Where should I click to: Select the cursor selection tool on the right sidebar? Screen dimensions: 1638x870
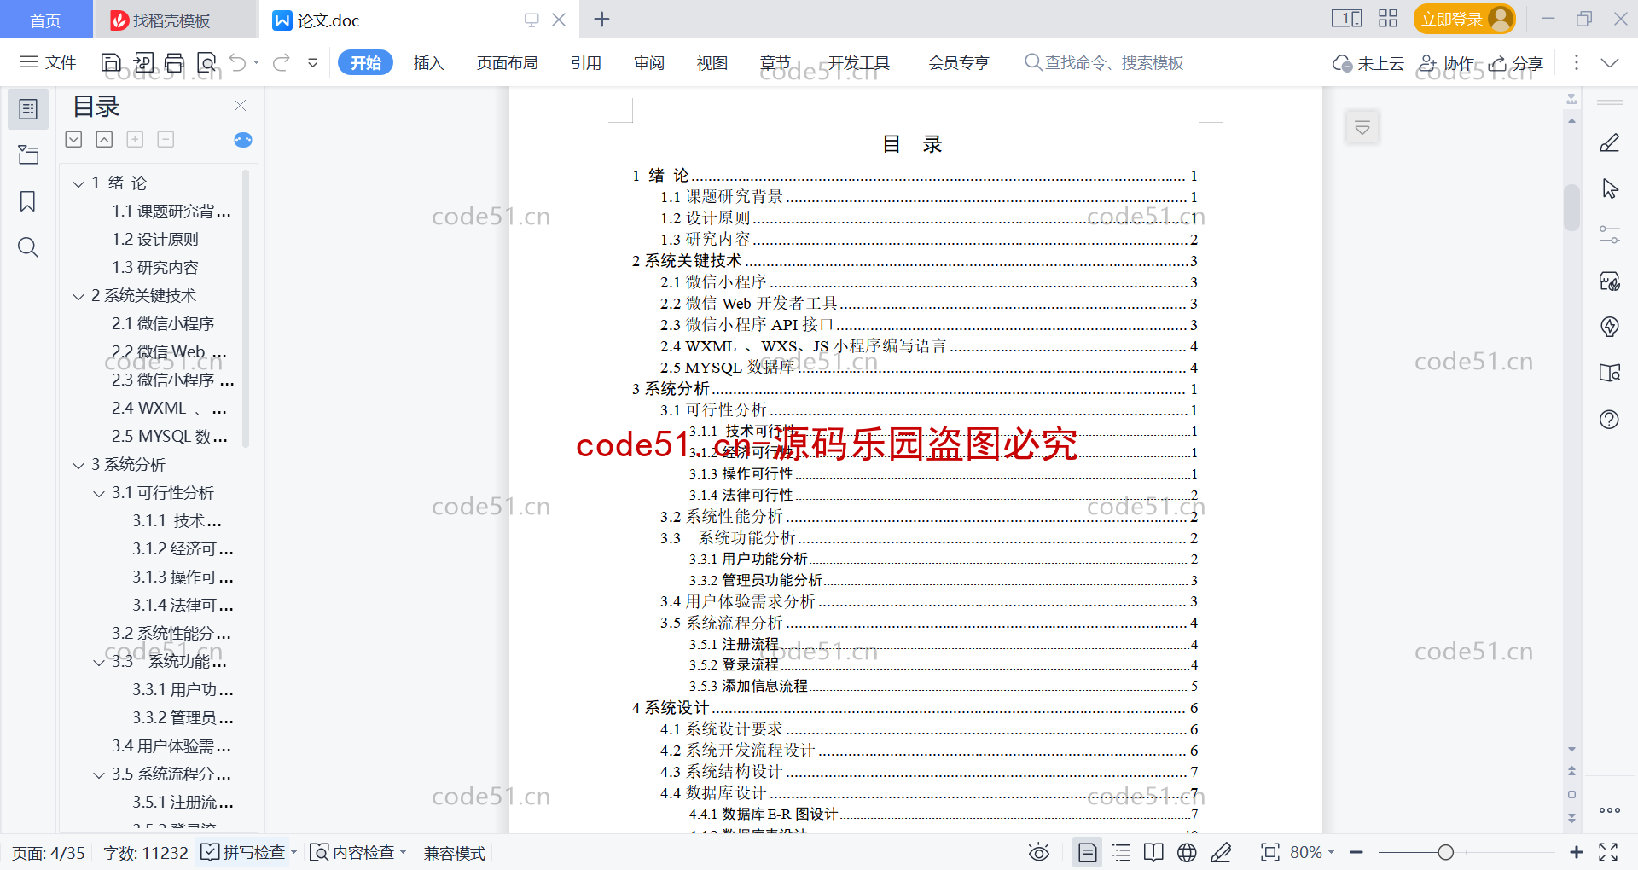(x=1609, y=188)
